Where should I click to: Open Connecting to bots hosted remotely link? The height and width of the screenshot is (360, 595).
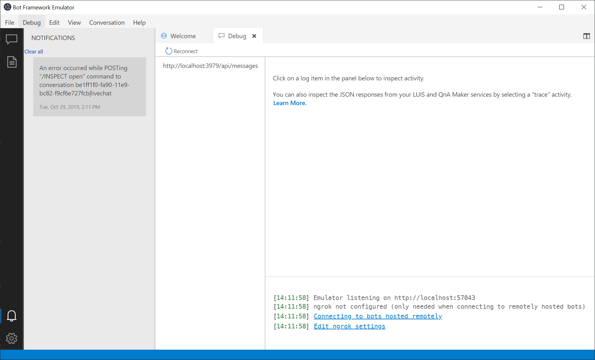point(378,316)
